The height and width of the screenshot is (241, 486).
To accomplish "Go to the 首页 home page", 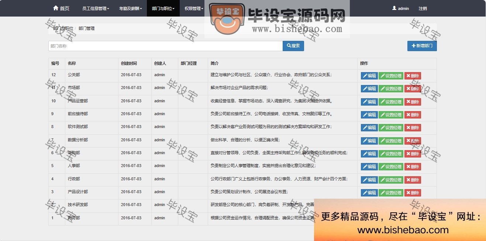I will tap(61, 8).
